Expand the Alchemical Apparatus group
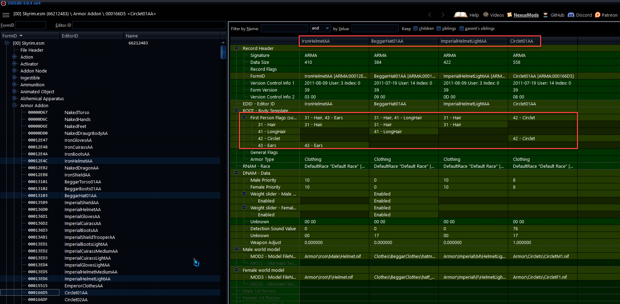The image size is (620, 304). tap(14, 98)
